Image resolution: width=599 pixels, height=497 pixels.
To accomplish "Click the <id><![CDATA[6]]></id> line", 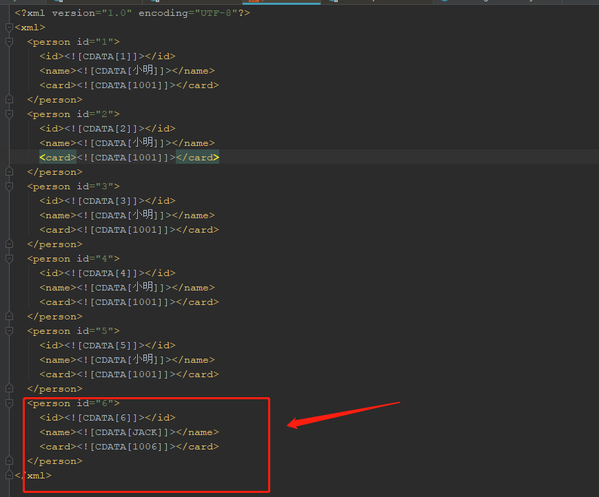I will coord(108,418).
